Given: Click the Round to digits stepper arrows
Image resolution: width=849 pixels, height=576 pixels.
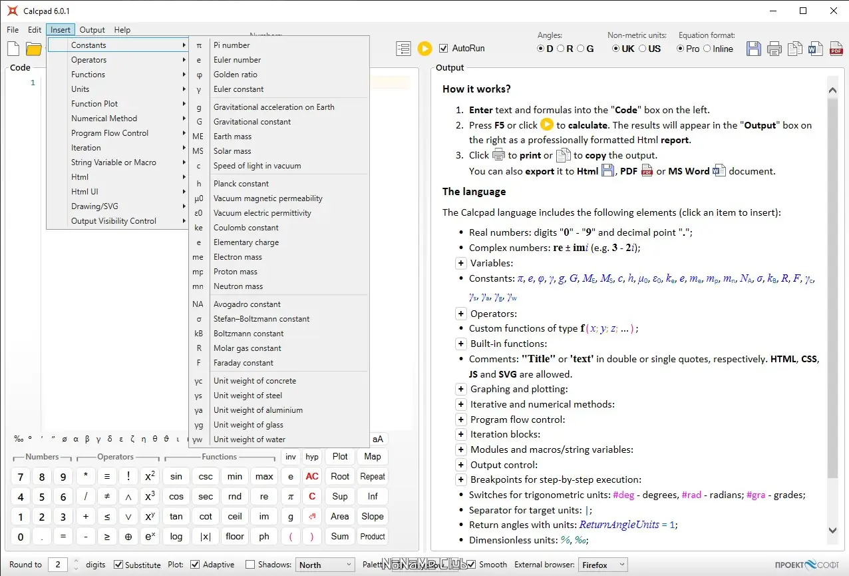Looking at the screenshot, I should tap(76, 565).
